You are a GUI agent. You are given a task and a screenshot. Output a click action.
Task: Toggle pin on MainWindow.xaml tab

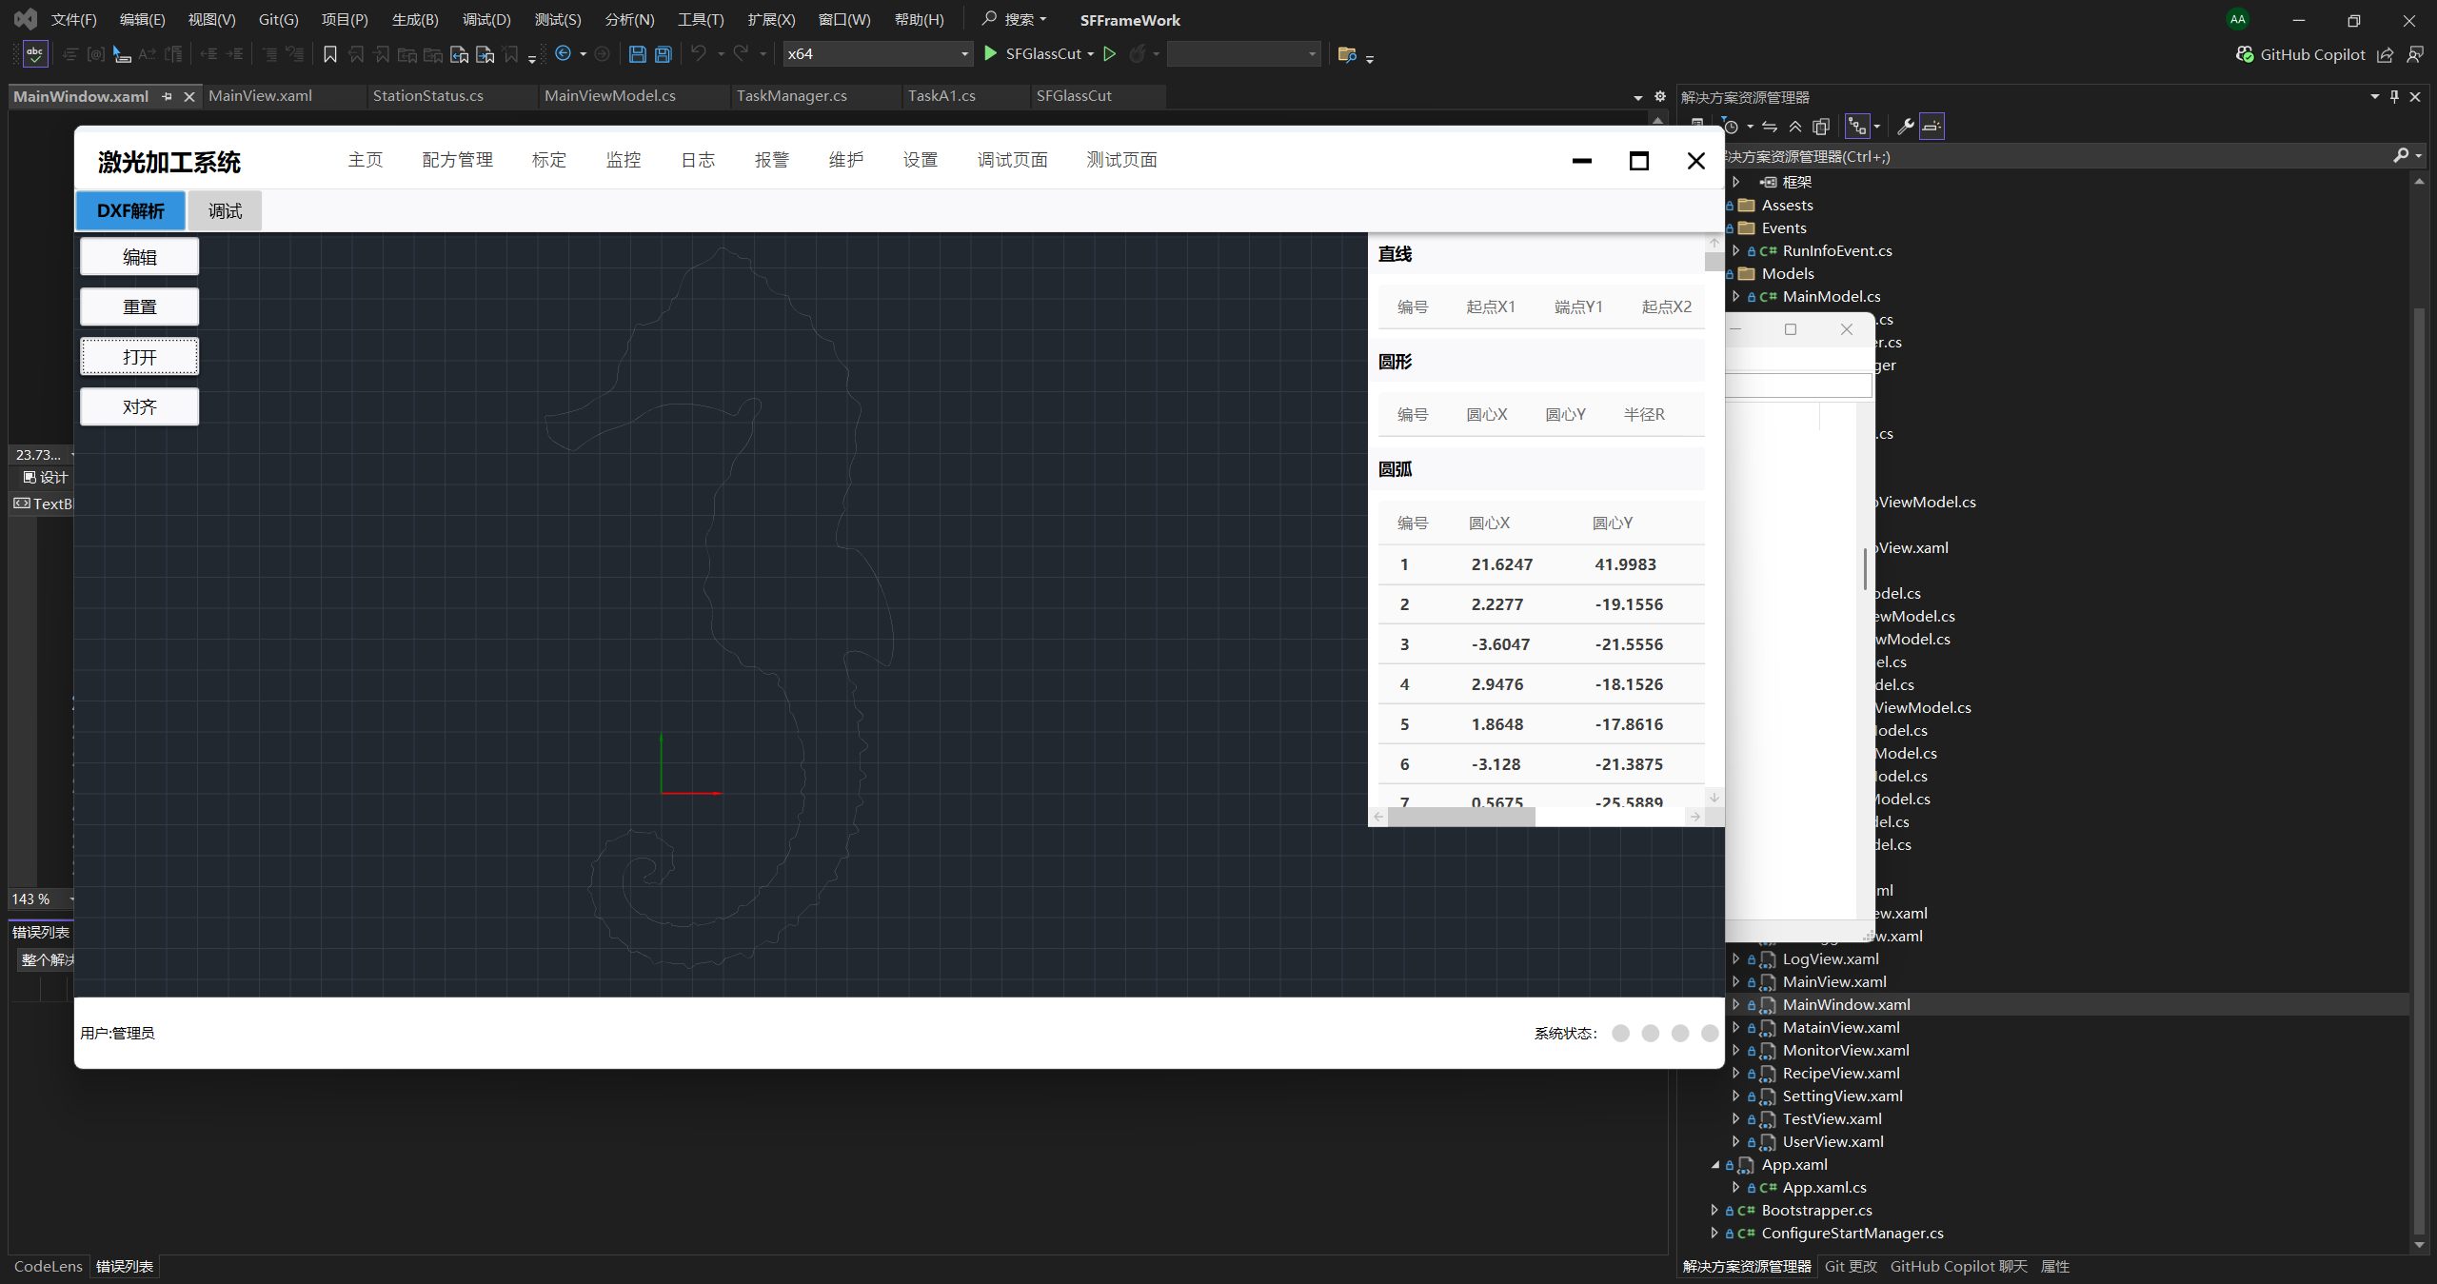168,96
